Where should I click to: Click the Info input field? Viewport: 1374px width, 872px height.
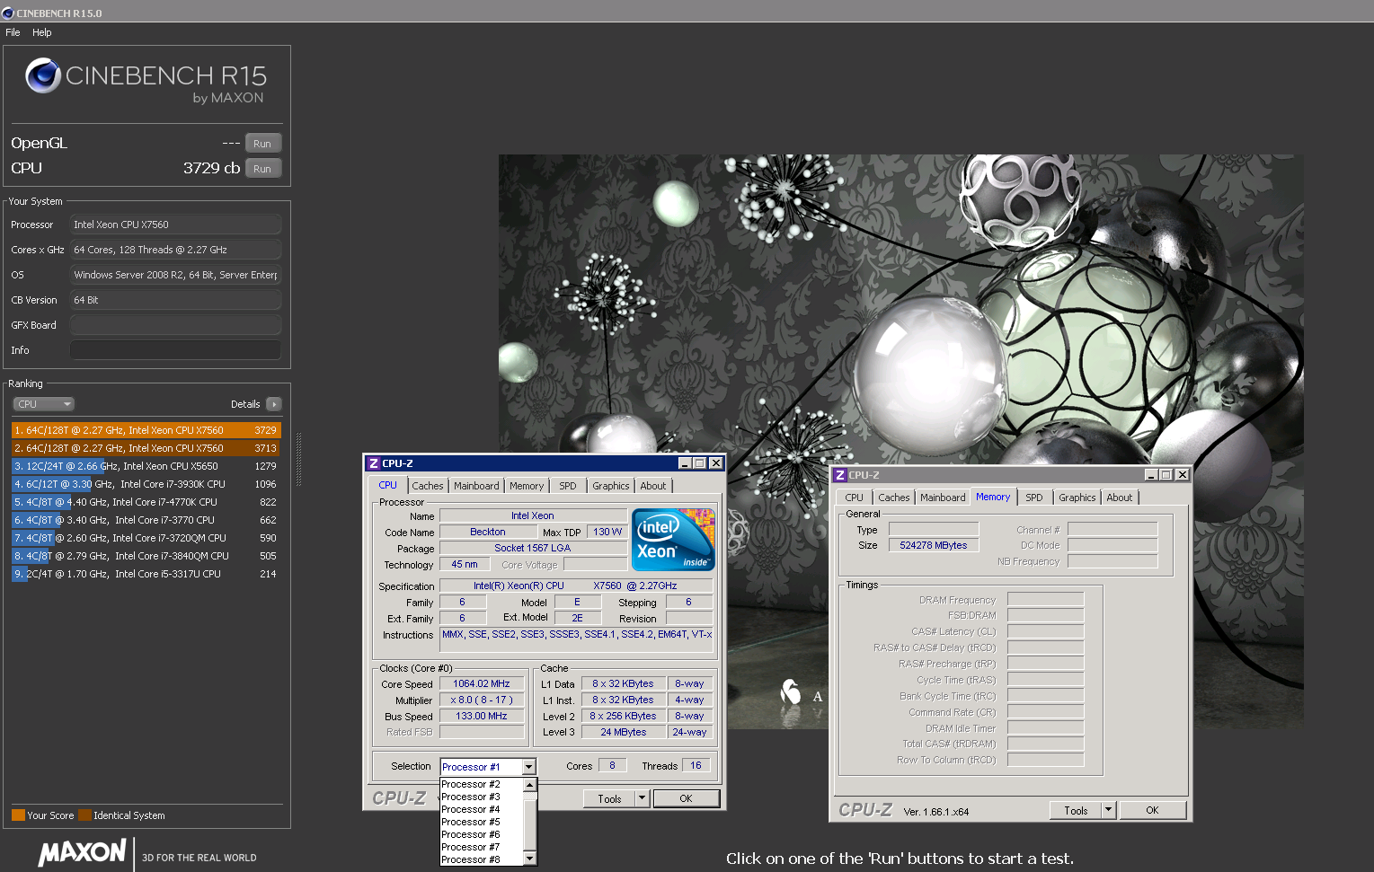tap(175, 350)
